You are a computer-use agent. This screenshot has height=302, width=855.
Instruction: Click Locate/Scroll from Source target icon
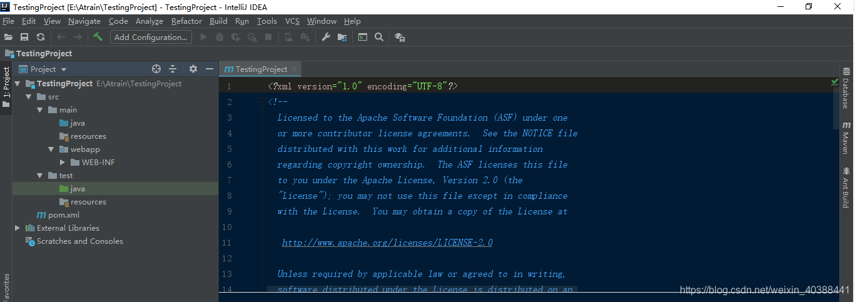156,69
